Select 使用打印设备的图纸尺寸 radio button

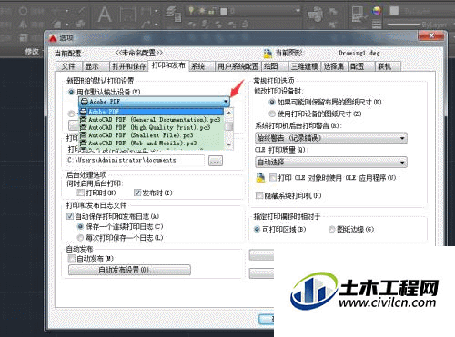point(272,114)
